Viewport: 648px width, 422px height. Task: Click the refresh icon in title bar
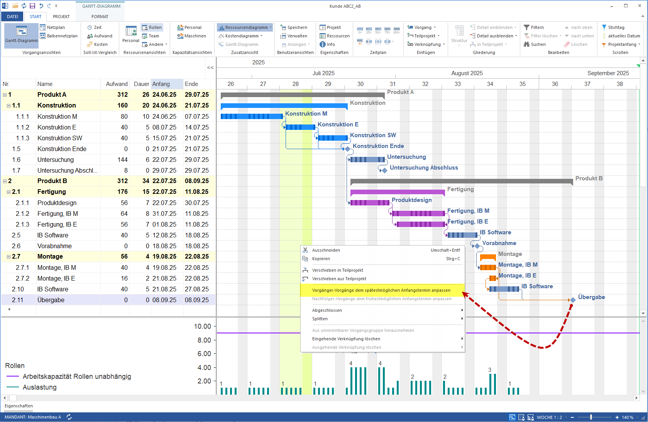click(x=24, y=6)
